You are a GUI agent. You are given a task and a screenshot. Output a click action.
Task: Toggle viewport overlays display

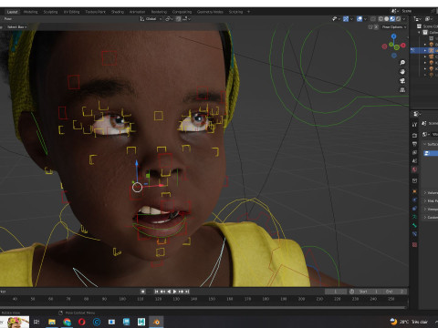(360, 19)
